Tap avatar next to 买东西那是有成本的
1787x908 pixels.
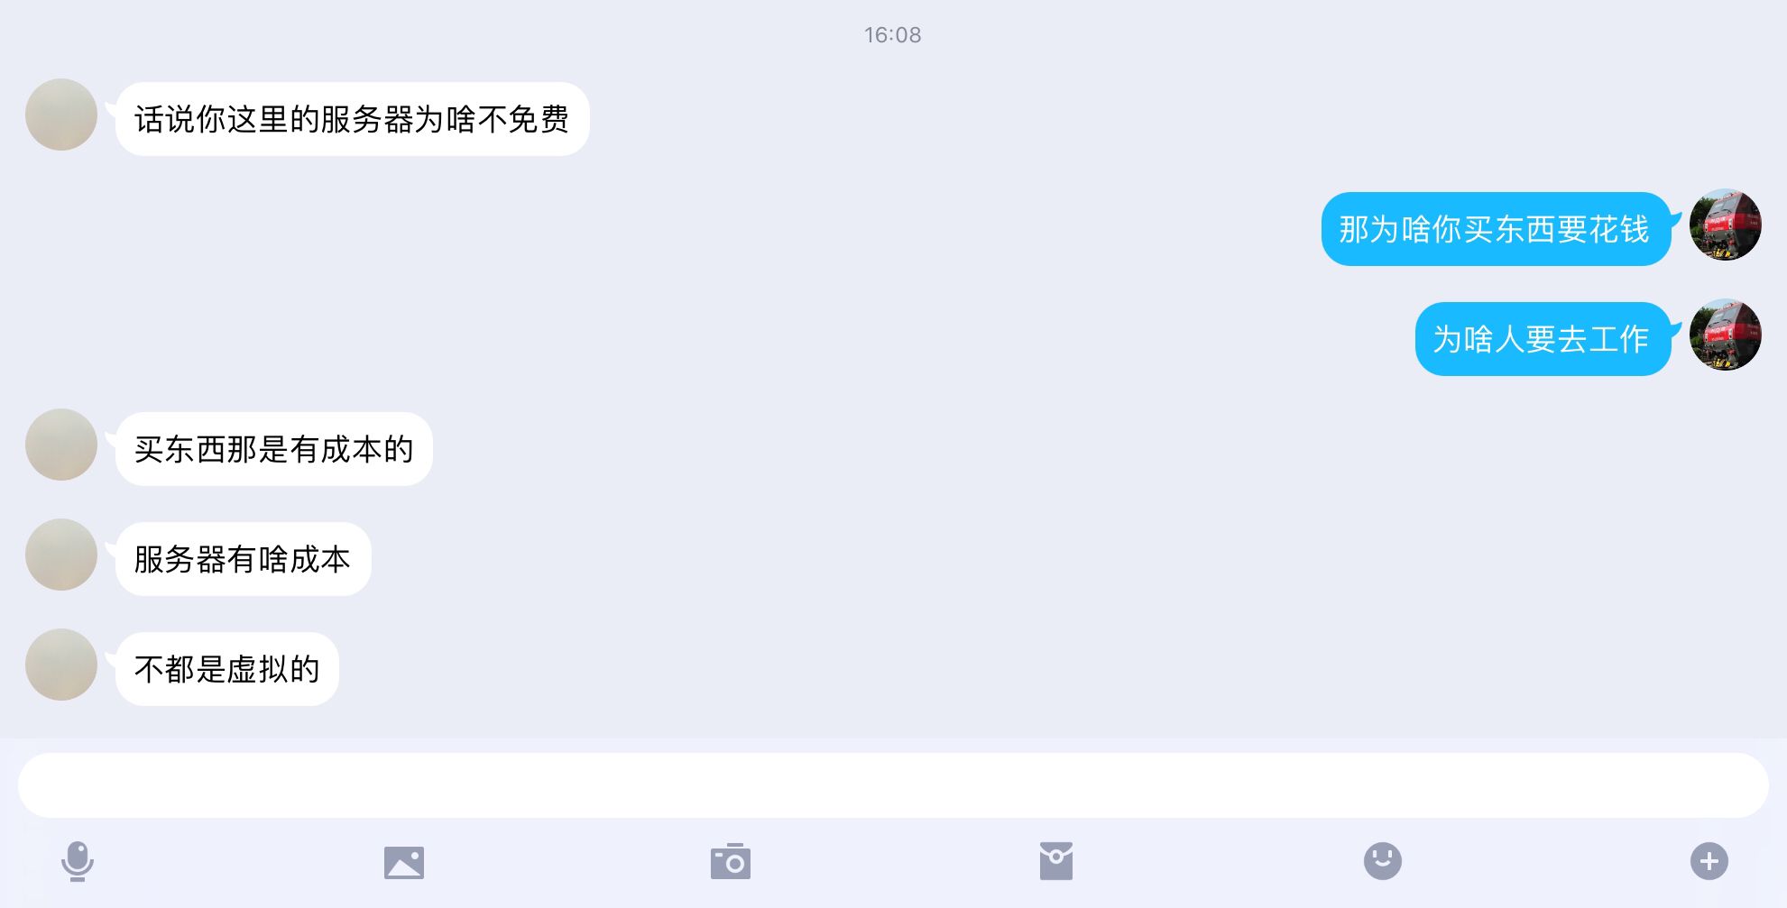point(61,445)
